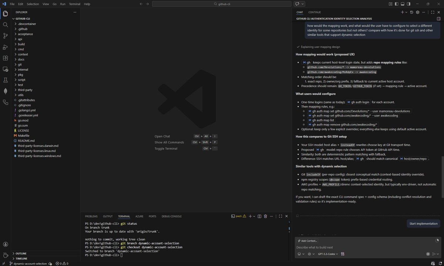The image size is (444, 266).
Task: Open Explorer More Actions ellipsis
Action: [75, 12]
